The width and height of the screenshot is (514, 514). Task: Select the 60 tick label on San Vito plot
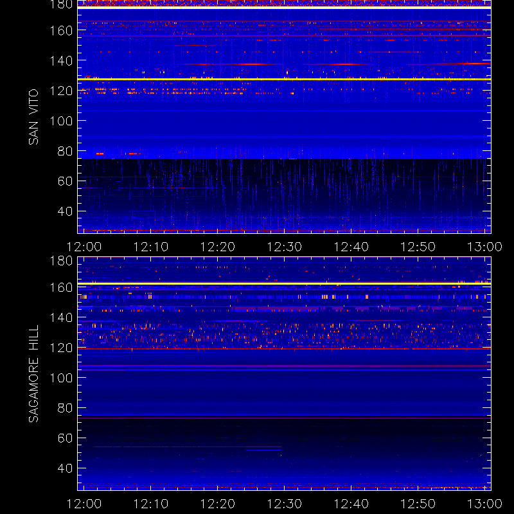pos(65,181)
